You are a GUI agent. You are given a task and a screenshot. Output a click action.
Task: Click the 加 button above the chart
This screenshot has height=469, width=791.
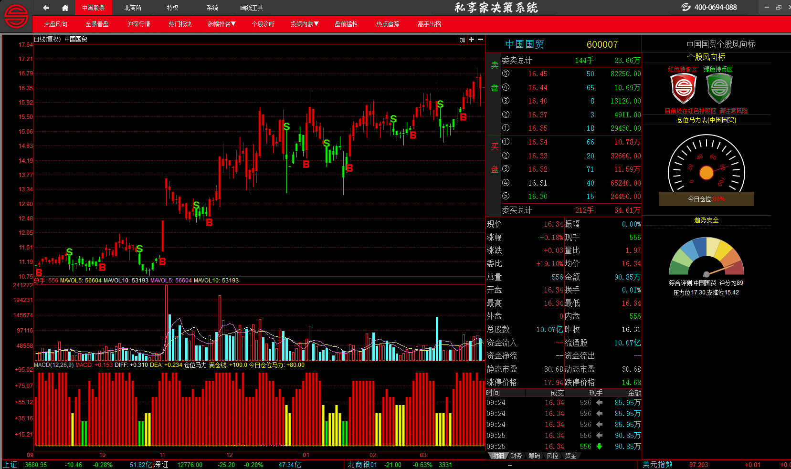click(462, 40)
